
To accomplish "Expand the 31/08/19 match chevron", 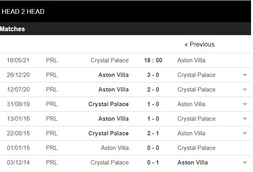I will [x=245, y=104].
